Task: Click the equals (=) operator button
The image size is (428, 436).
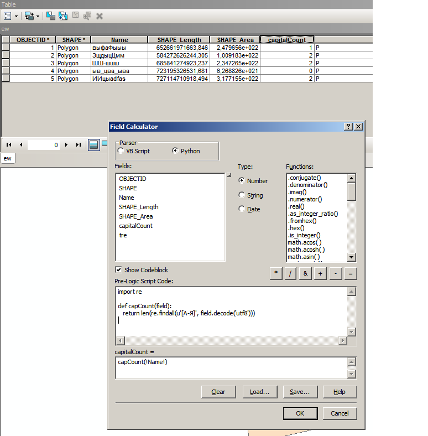Action: pyautogui.click(x=351, y=273)
